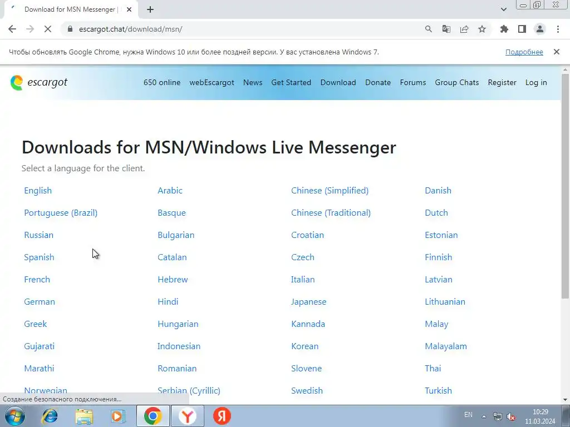The width and height of the screenshot is (570, 427).
Task: Click the page vertical scrollbar thumb
Action: click(566, 186)
